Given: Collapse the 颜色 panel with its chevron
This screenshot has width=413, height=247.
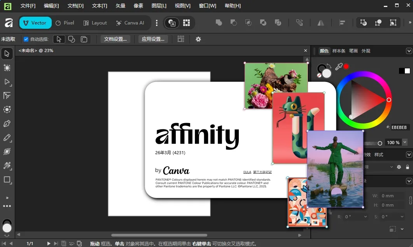Looking at the screenshot, I should coord(409,51).
